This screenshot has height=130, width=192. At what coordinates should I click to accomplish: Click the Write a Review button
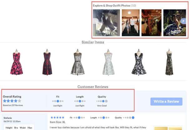(166, 101)
